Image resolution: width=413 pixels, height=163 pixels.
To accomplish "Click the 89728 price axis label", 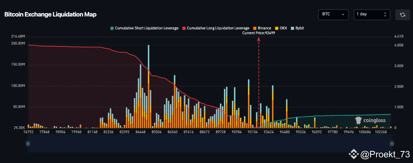I will coord(221,132).
